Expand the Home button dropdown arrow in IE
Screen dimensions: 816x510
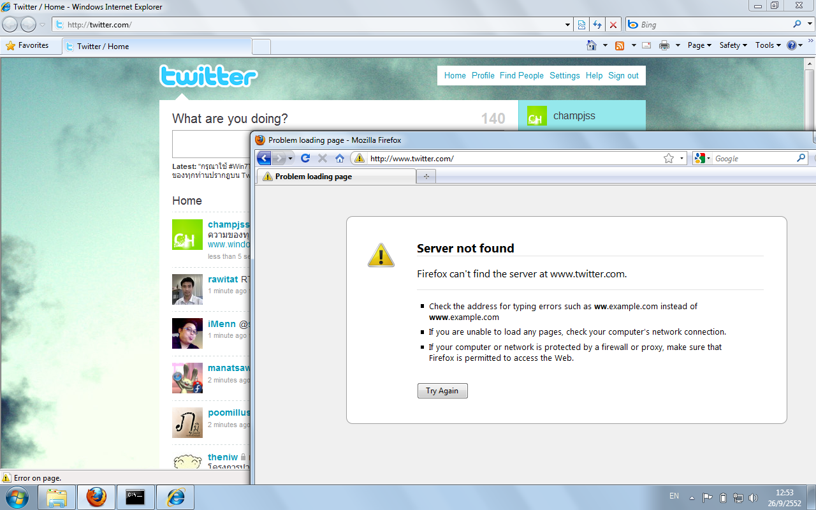tap(605, 45)
